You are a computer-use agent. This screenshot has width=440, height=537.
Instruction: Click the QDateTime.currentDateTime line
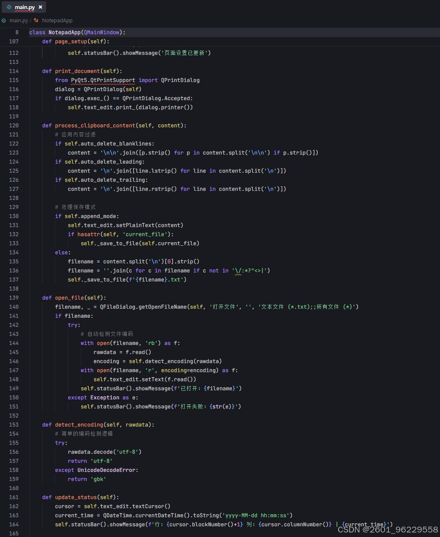[174, 515]
